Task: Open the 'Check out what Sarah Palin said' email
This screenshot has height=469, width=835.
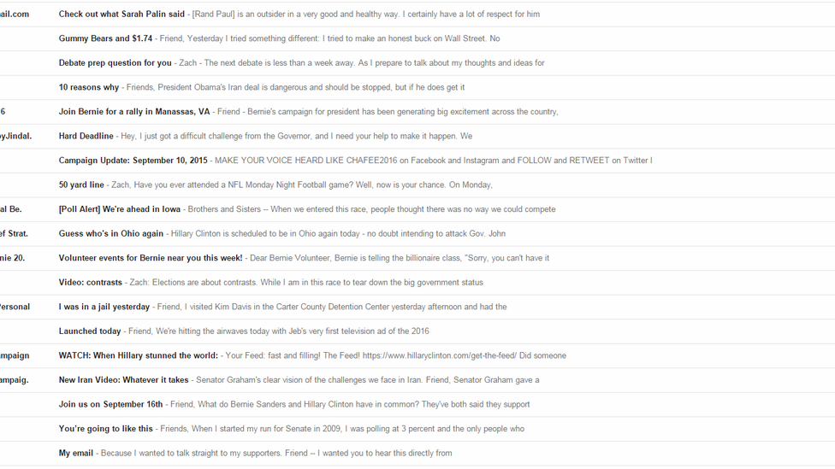Action: 417,15
